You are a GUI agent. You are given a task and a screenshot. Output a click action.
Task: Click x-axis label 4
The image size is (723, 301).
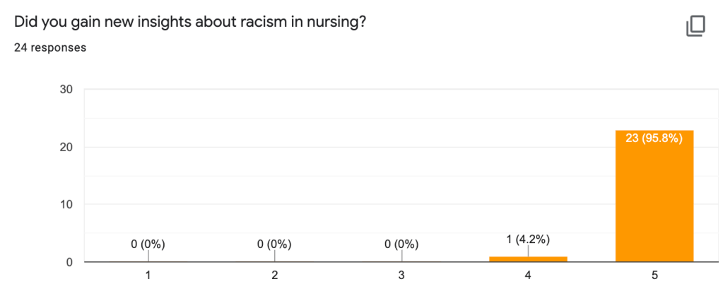[x=528, y=276]
